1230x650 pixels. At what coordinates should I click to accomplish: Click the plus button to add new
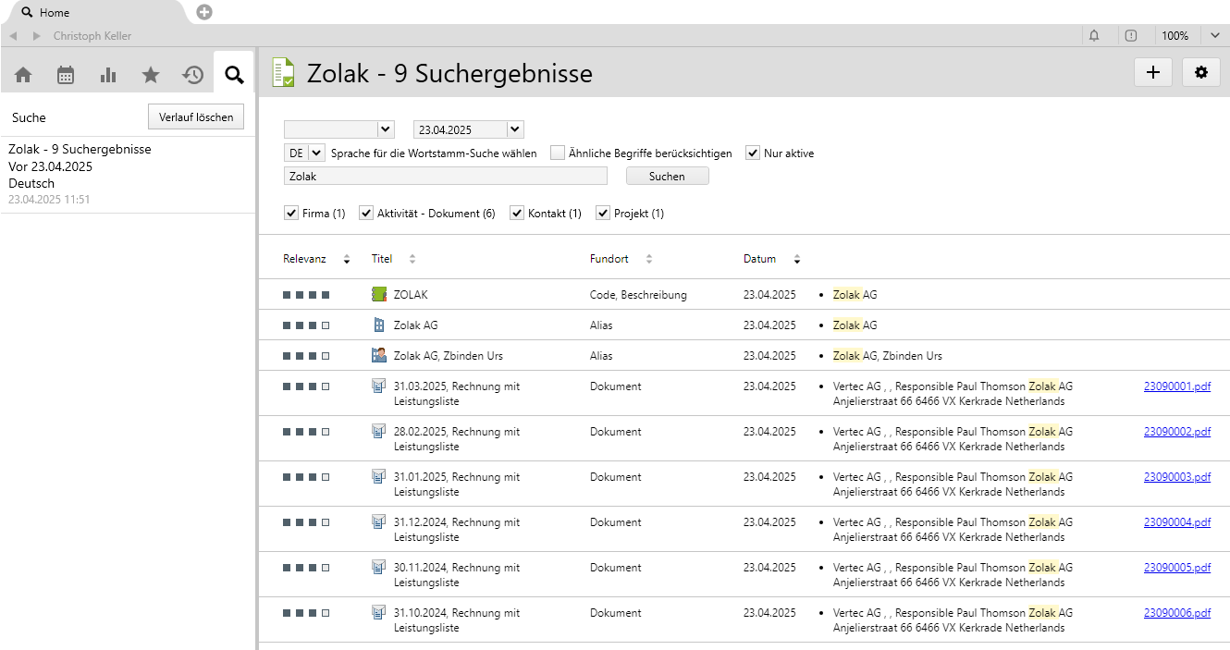point(1152,73)
